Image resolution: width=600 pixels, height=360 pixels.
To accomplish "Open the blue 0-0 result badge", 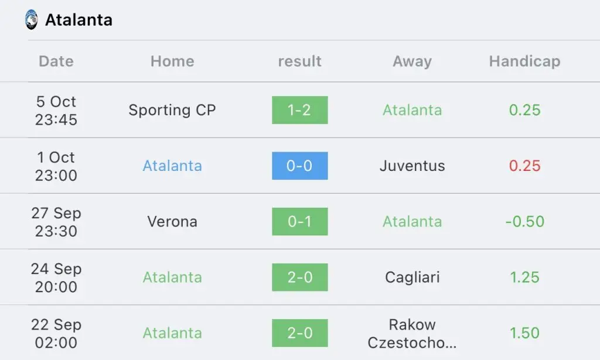I will pyautogui.click(x=299, y=166).
